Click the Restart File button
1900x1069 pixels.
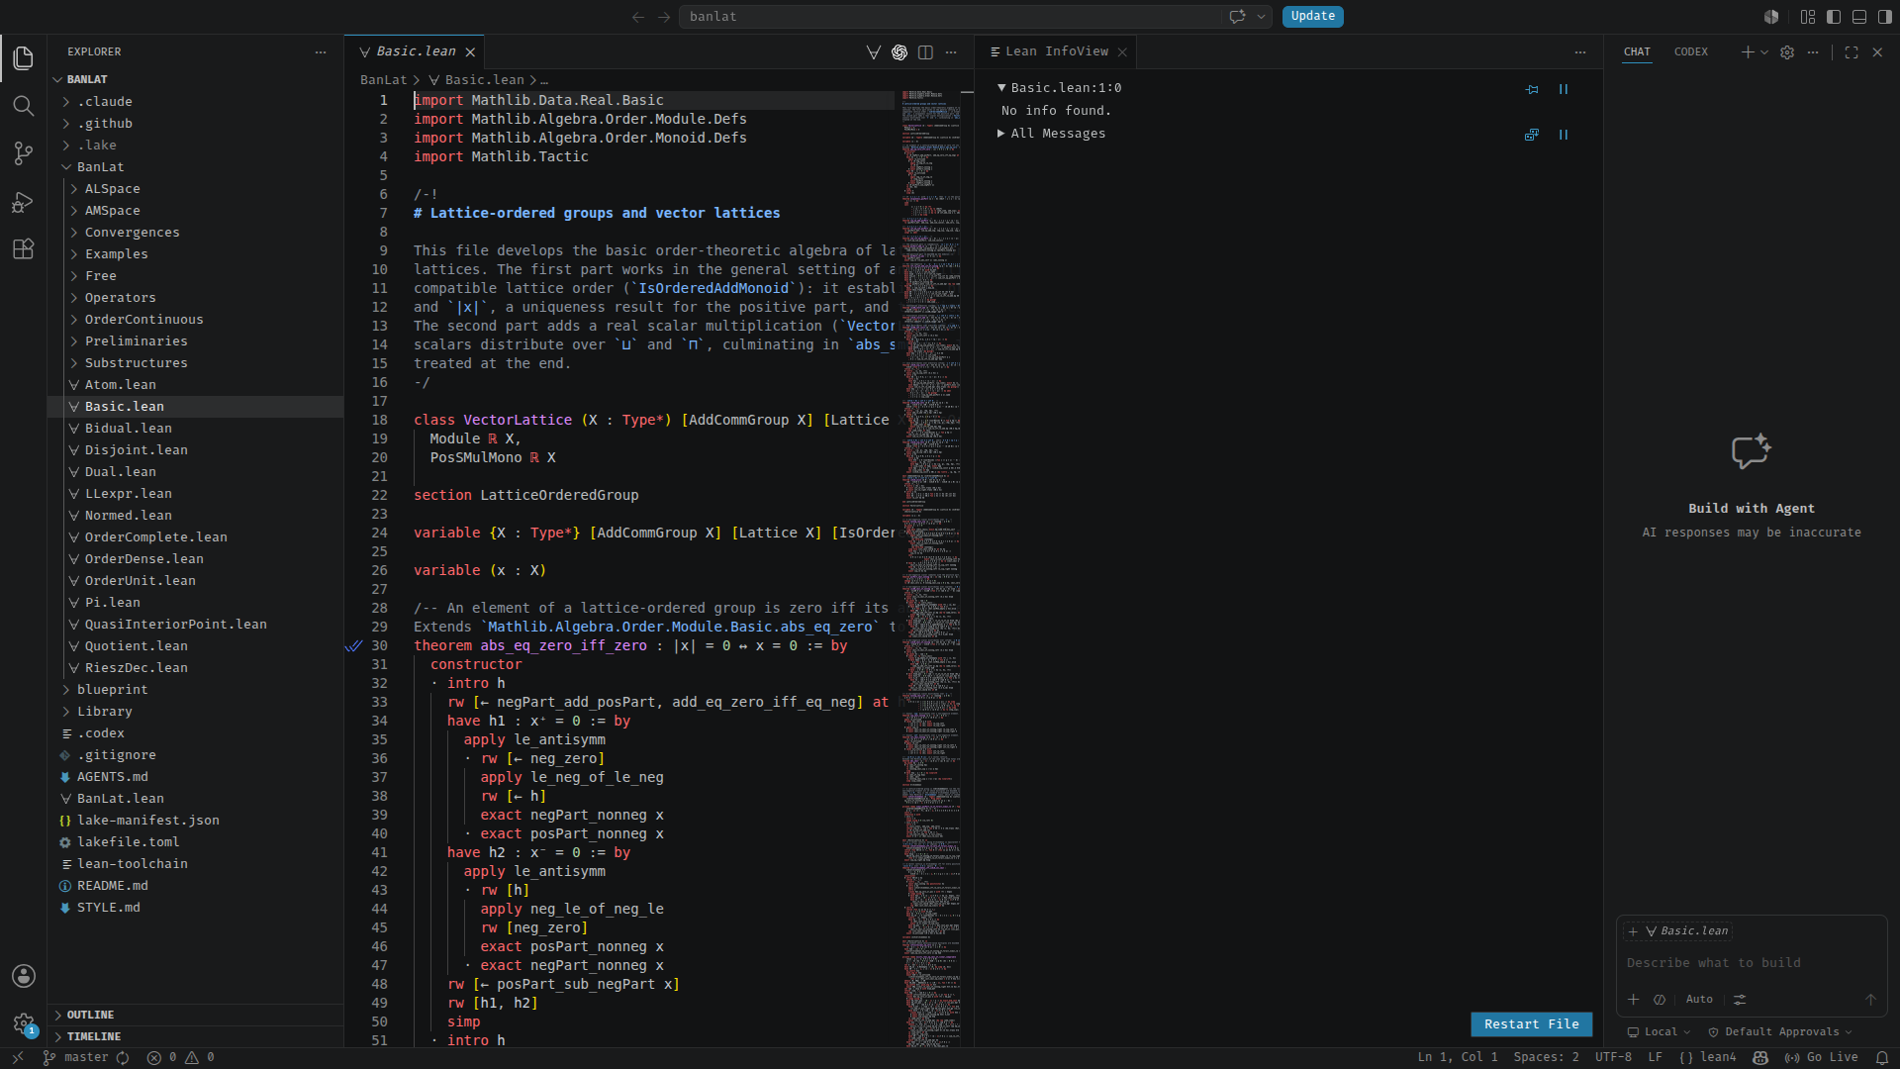pos(1531,1024)
